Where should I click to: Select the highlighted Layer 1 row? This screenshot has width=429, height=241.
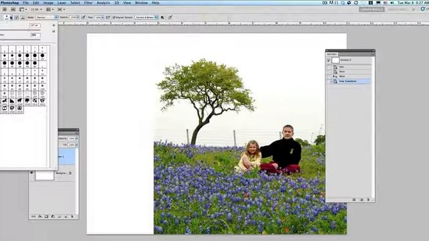[66, 157]
